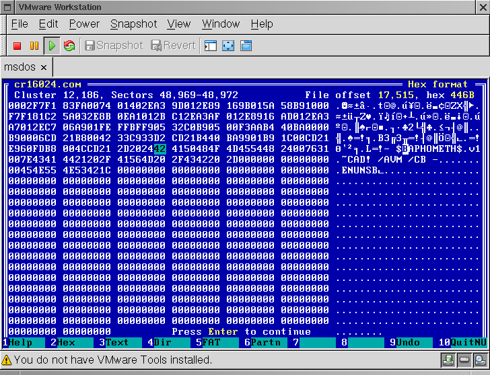Screen dimensions: 490x375
Task: Open the File menu
Action: click(20, 24)
